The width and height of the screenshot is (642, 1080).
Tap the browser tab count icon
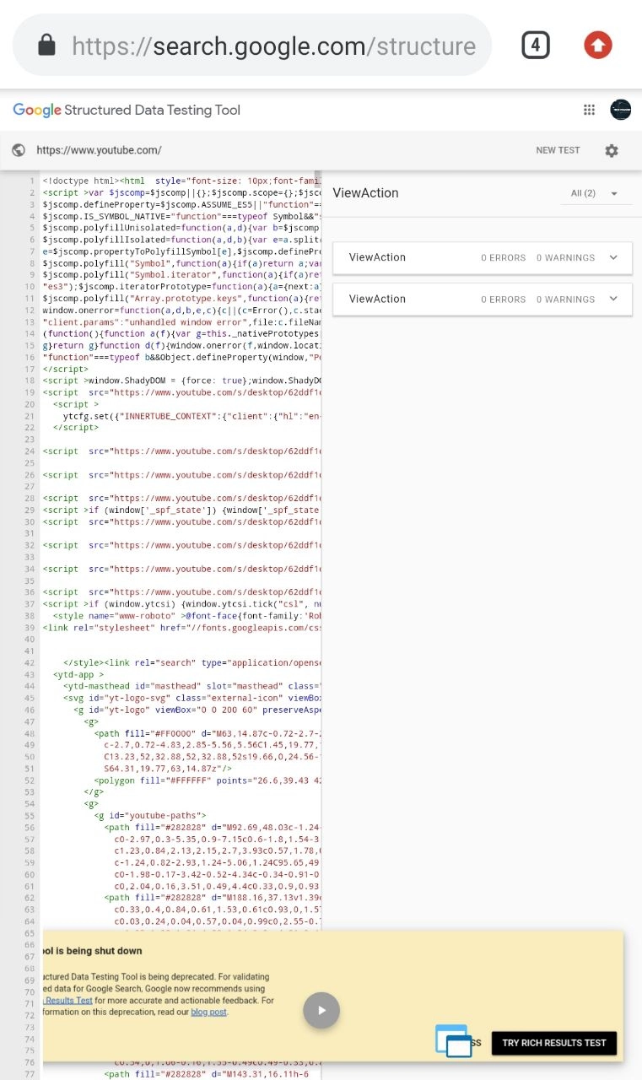(x=536, y=45)
